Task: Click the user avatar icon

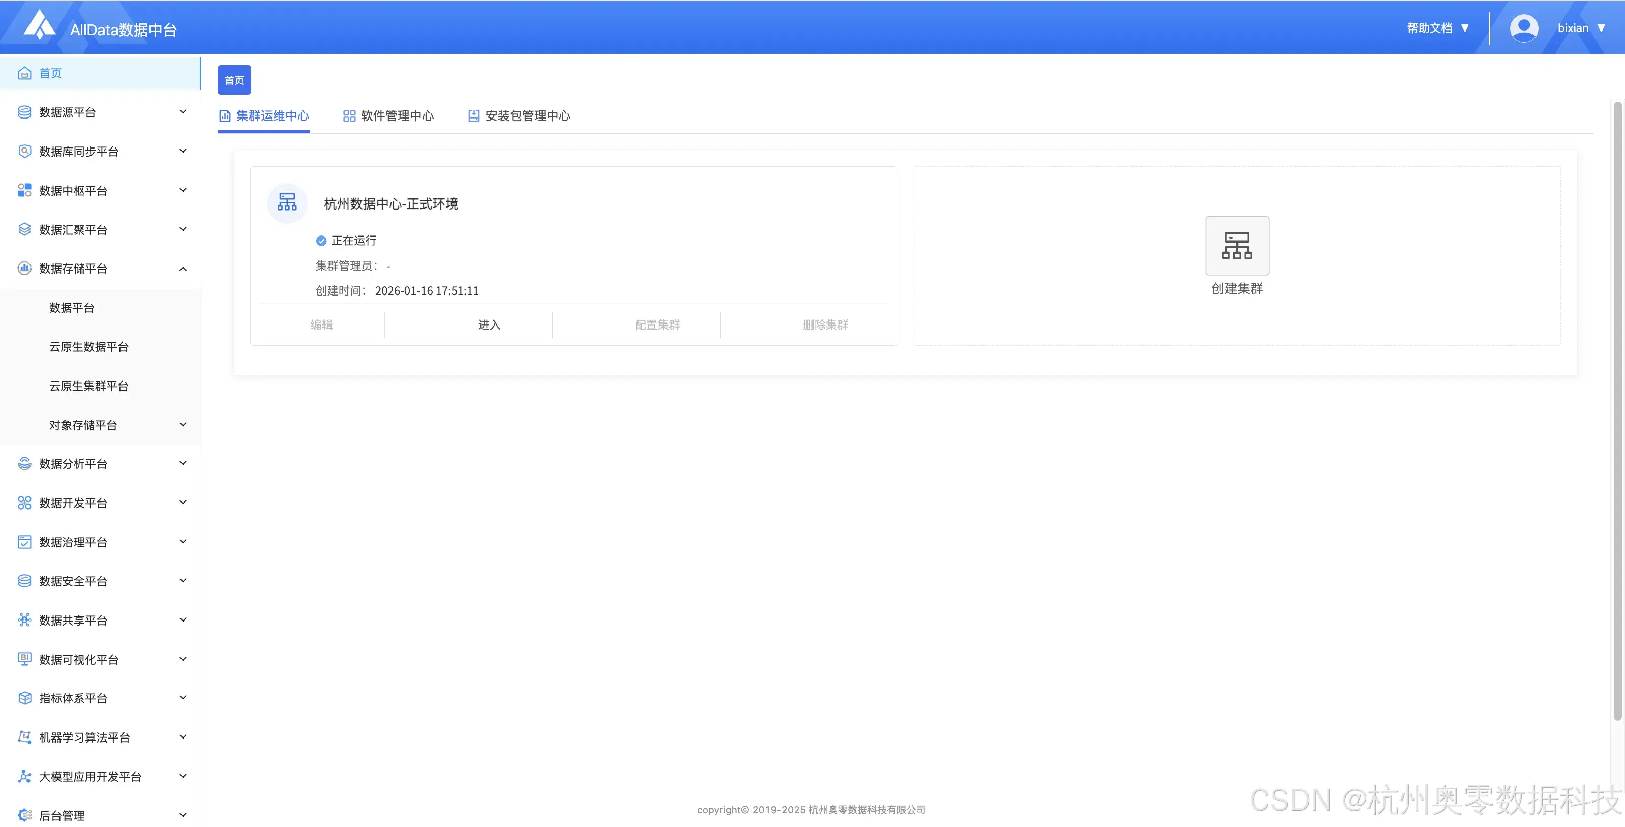Action: 1523,28
